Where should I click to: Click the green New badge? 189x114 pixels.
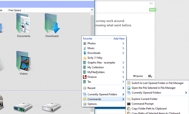152,10
